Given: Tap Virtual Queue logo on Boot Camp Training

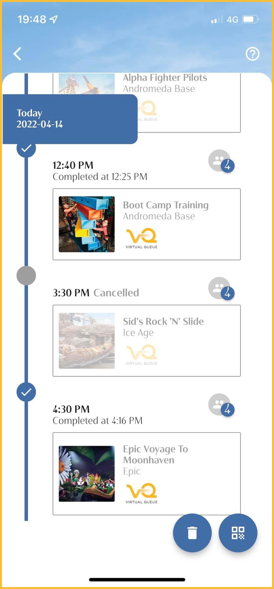Looking at the screenshot, I should [141, 238].
